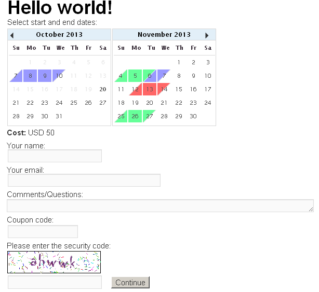Choose October 10 on the calendar
Viewport: 319px width, 292px height.
click(59, 76)
